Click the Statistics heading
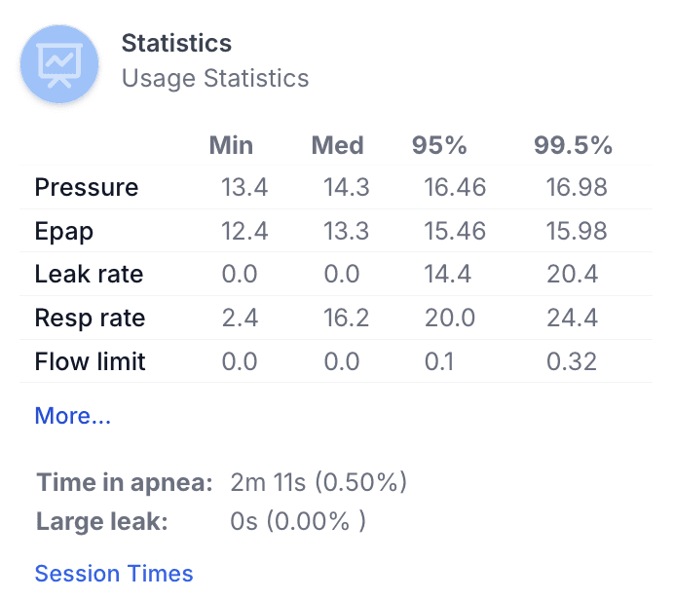Viewport: 674px width, 600px height. tap(176, 43)
